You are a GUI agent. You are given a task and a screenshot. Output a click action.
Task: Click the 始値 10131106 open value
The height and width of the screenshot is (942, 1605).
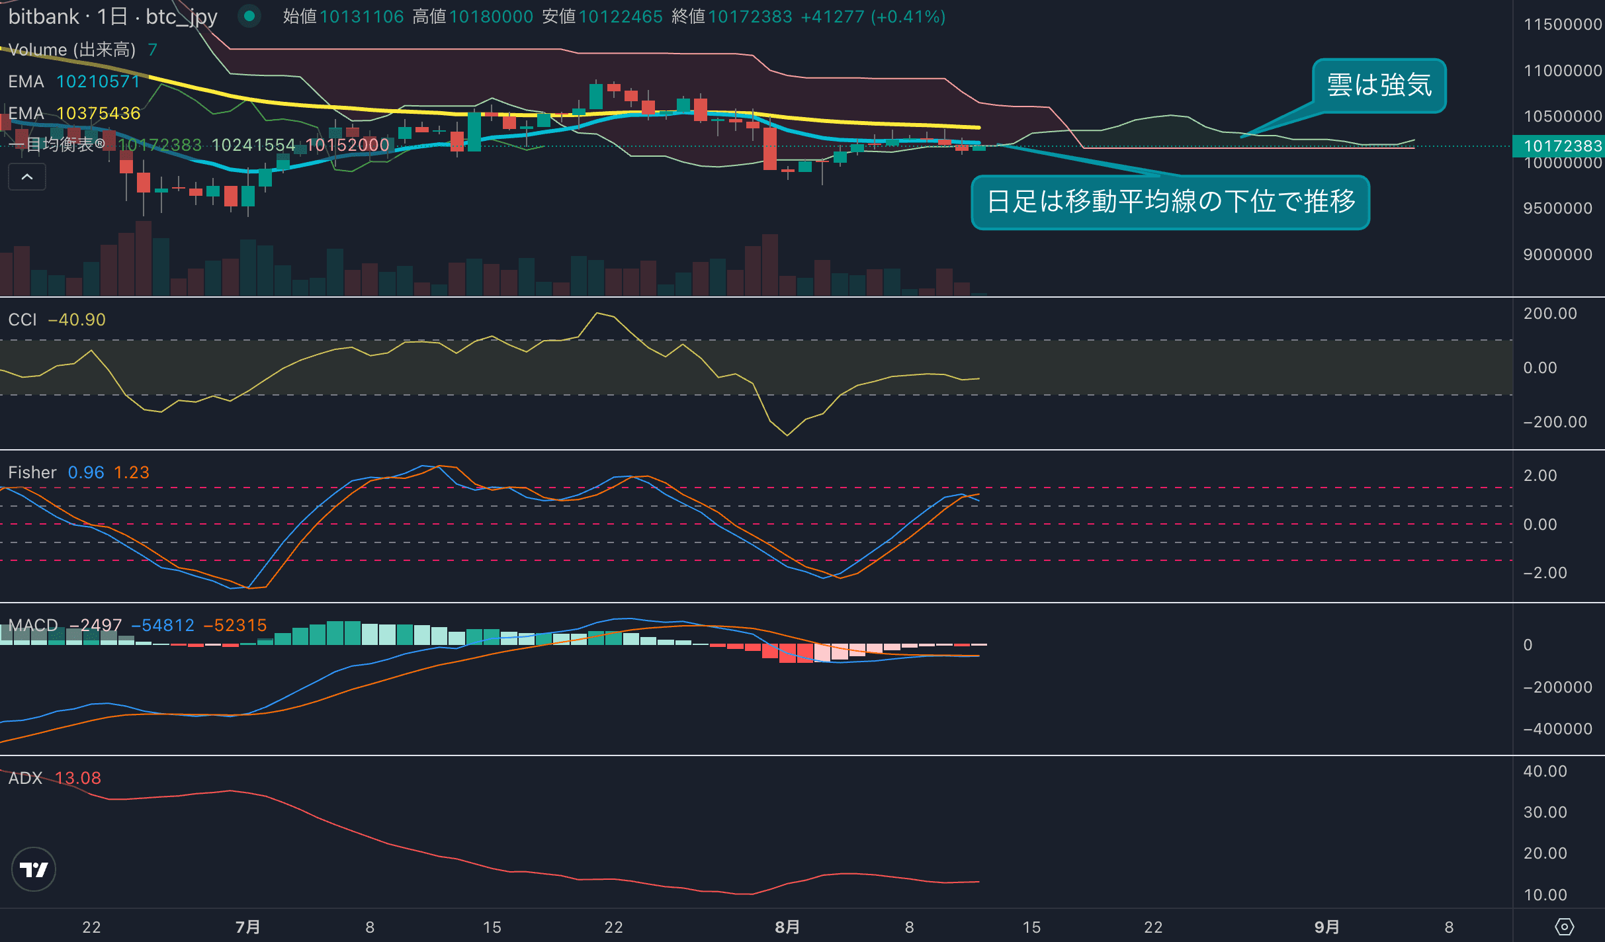(343, 17)
